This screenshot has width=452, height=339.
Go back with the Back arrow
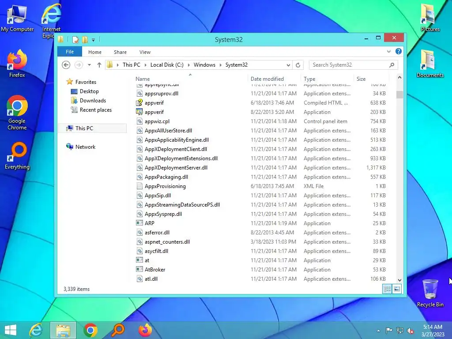66,65
